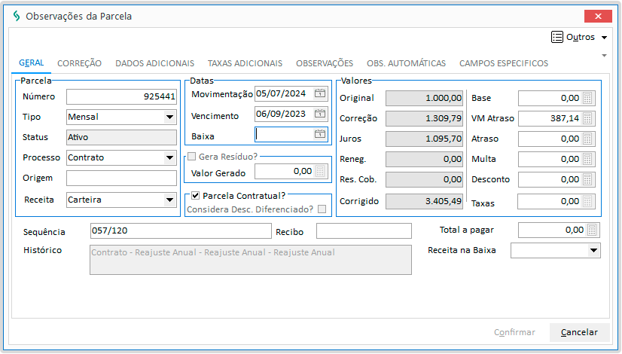The image size is (622, 354).
Task: Expand the Tipo dropdown showing Mensal
Action: pyautogui.click(x=169, y=117)
